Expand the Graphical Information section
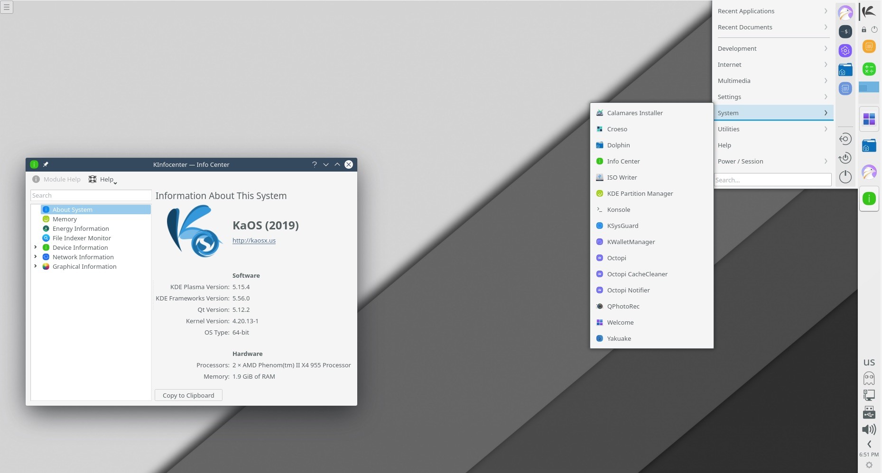This screenshot has height=473, width=882. (36, 266)
